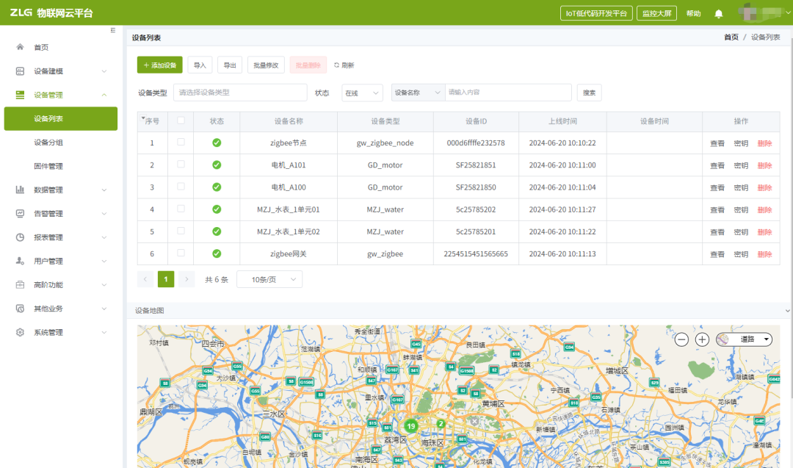
Task: Click 密钥 for the 电机_A100 row
Action: (x=741, y=187)
